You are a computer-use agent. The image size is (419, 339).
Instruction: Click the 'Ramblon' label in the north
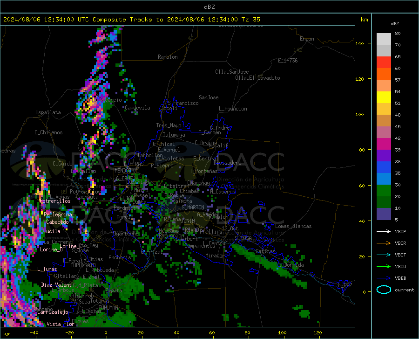(168, 57)
